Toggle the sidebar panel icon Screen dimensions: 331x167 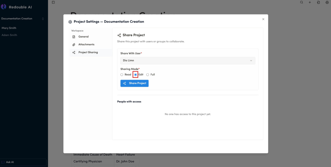[53, 2]
